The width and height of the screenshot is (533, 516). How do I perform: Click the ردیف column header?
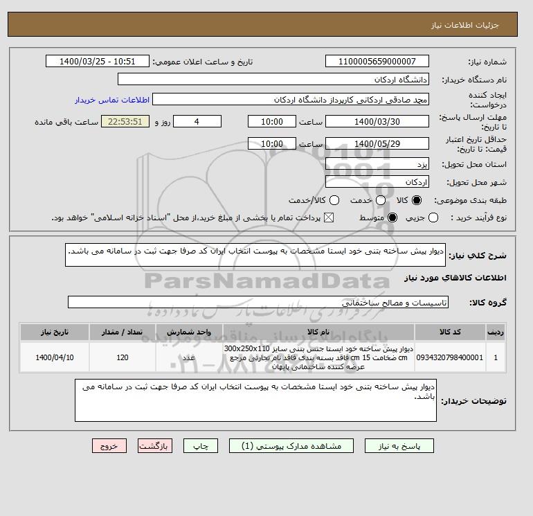click(496, 332)
